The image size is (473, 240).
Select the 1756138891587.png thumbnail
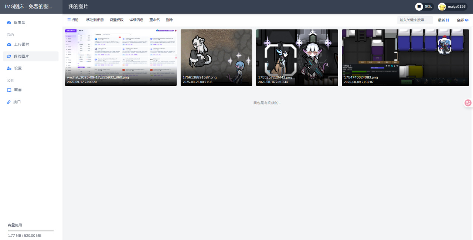[216, 58]
